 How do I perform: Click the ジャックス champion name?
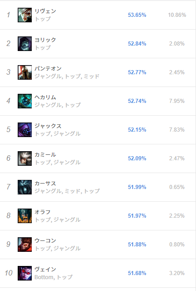pyautogui.click(x=48, y=126)
